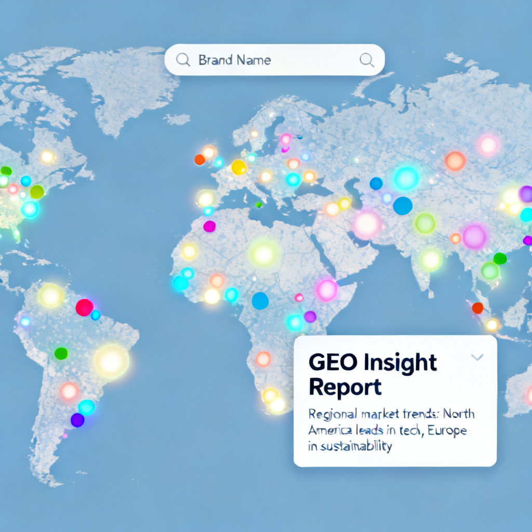Click the orange marker in Siberia
The image size is (532, 532).
point(455,161)
